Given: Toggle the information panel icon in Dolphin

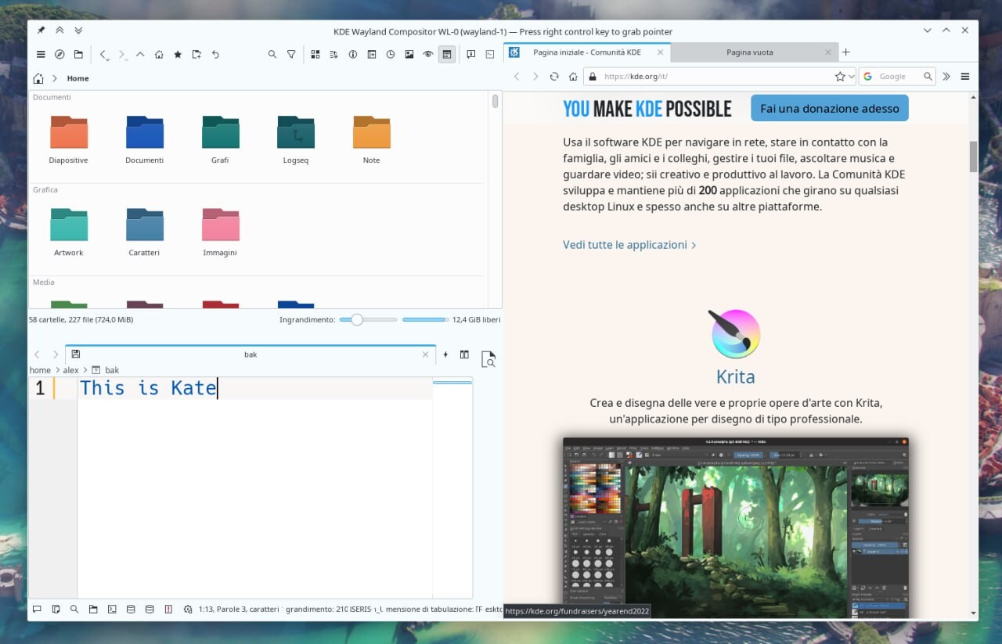Looking at the screenshot, I should pos(353,55).
